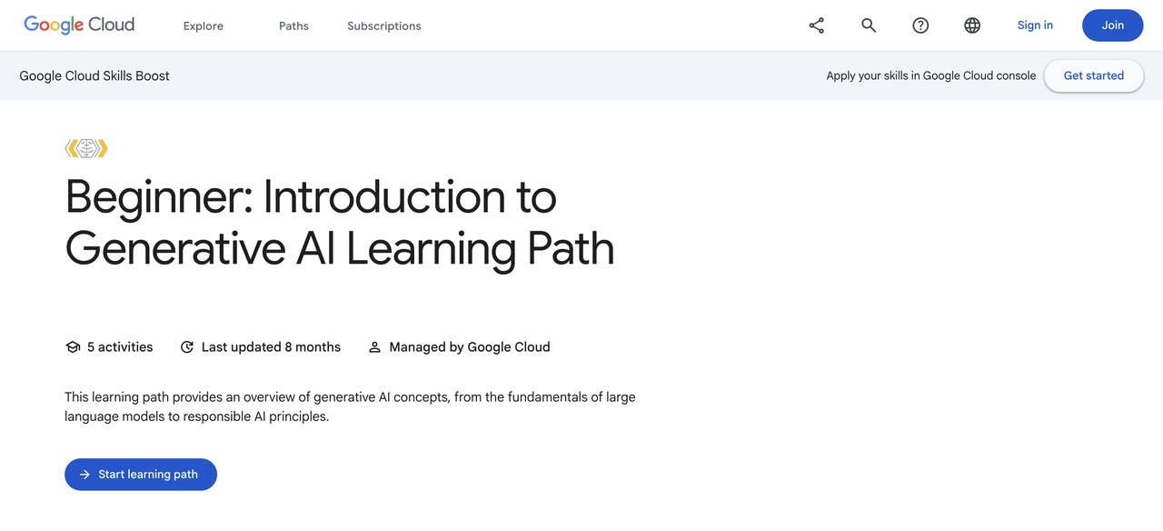Click the learning path description paragraph
The image size is (1163, 531).
tap(350, 406)
